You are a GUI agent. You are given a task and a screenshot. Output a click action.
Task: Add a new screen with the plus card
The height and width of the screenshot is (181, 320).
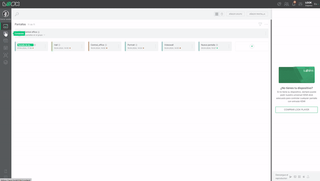point(252,46)
